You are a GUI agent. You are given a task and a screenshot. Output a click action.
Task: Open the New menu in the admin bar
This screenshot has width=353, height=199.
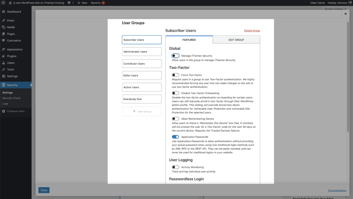click(82, 3)
